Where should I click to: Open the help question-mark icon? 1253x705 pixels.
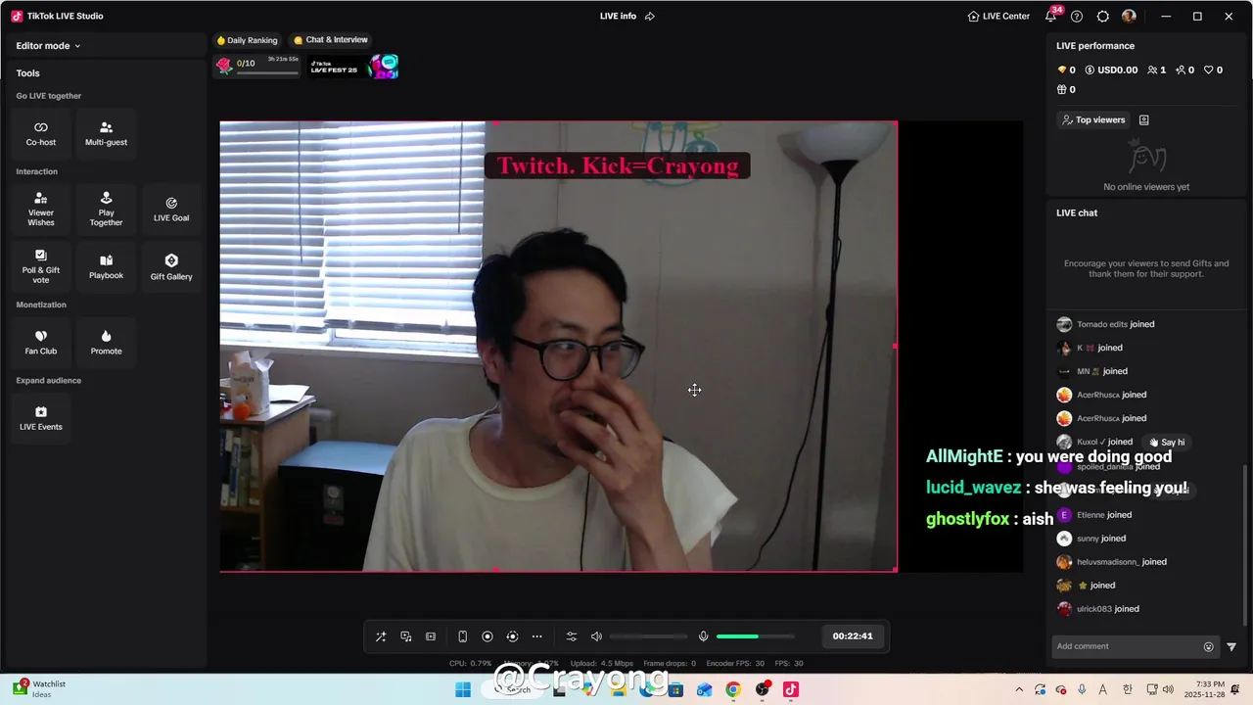tap(1077, 17)
